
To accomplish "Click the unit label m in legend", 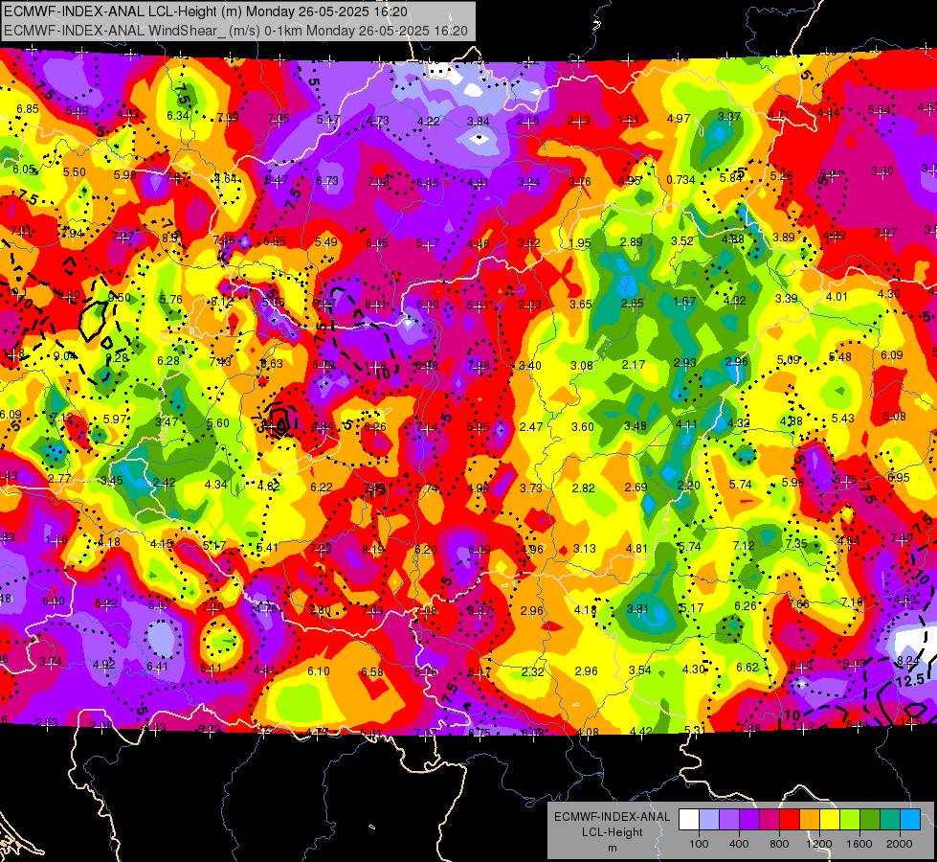I will tap(612, 849).
